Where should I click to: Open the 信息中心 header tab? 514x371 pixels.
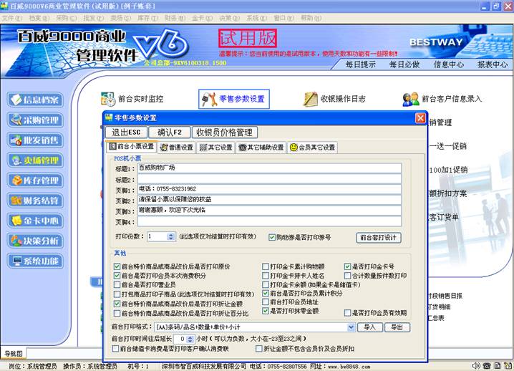click(449, 64)
